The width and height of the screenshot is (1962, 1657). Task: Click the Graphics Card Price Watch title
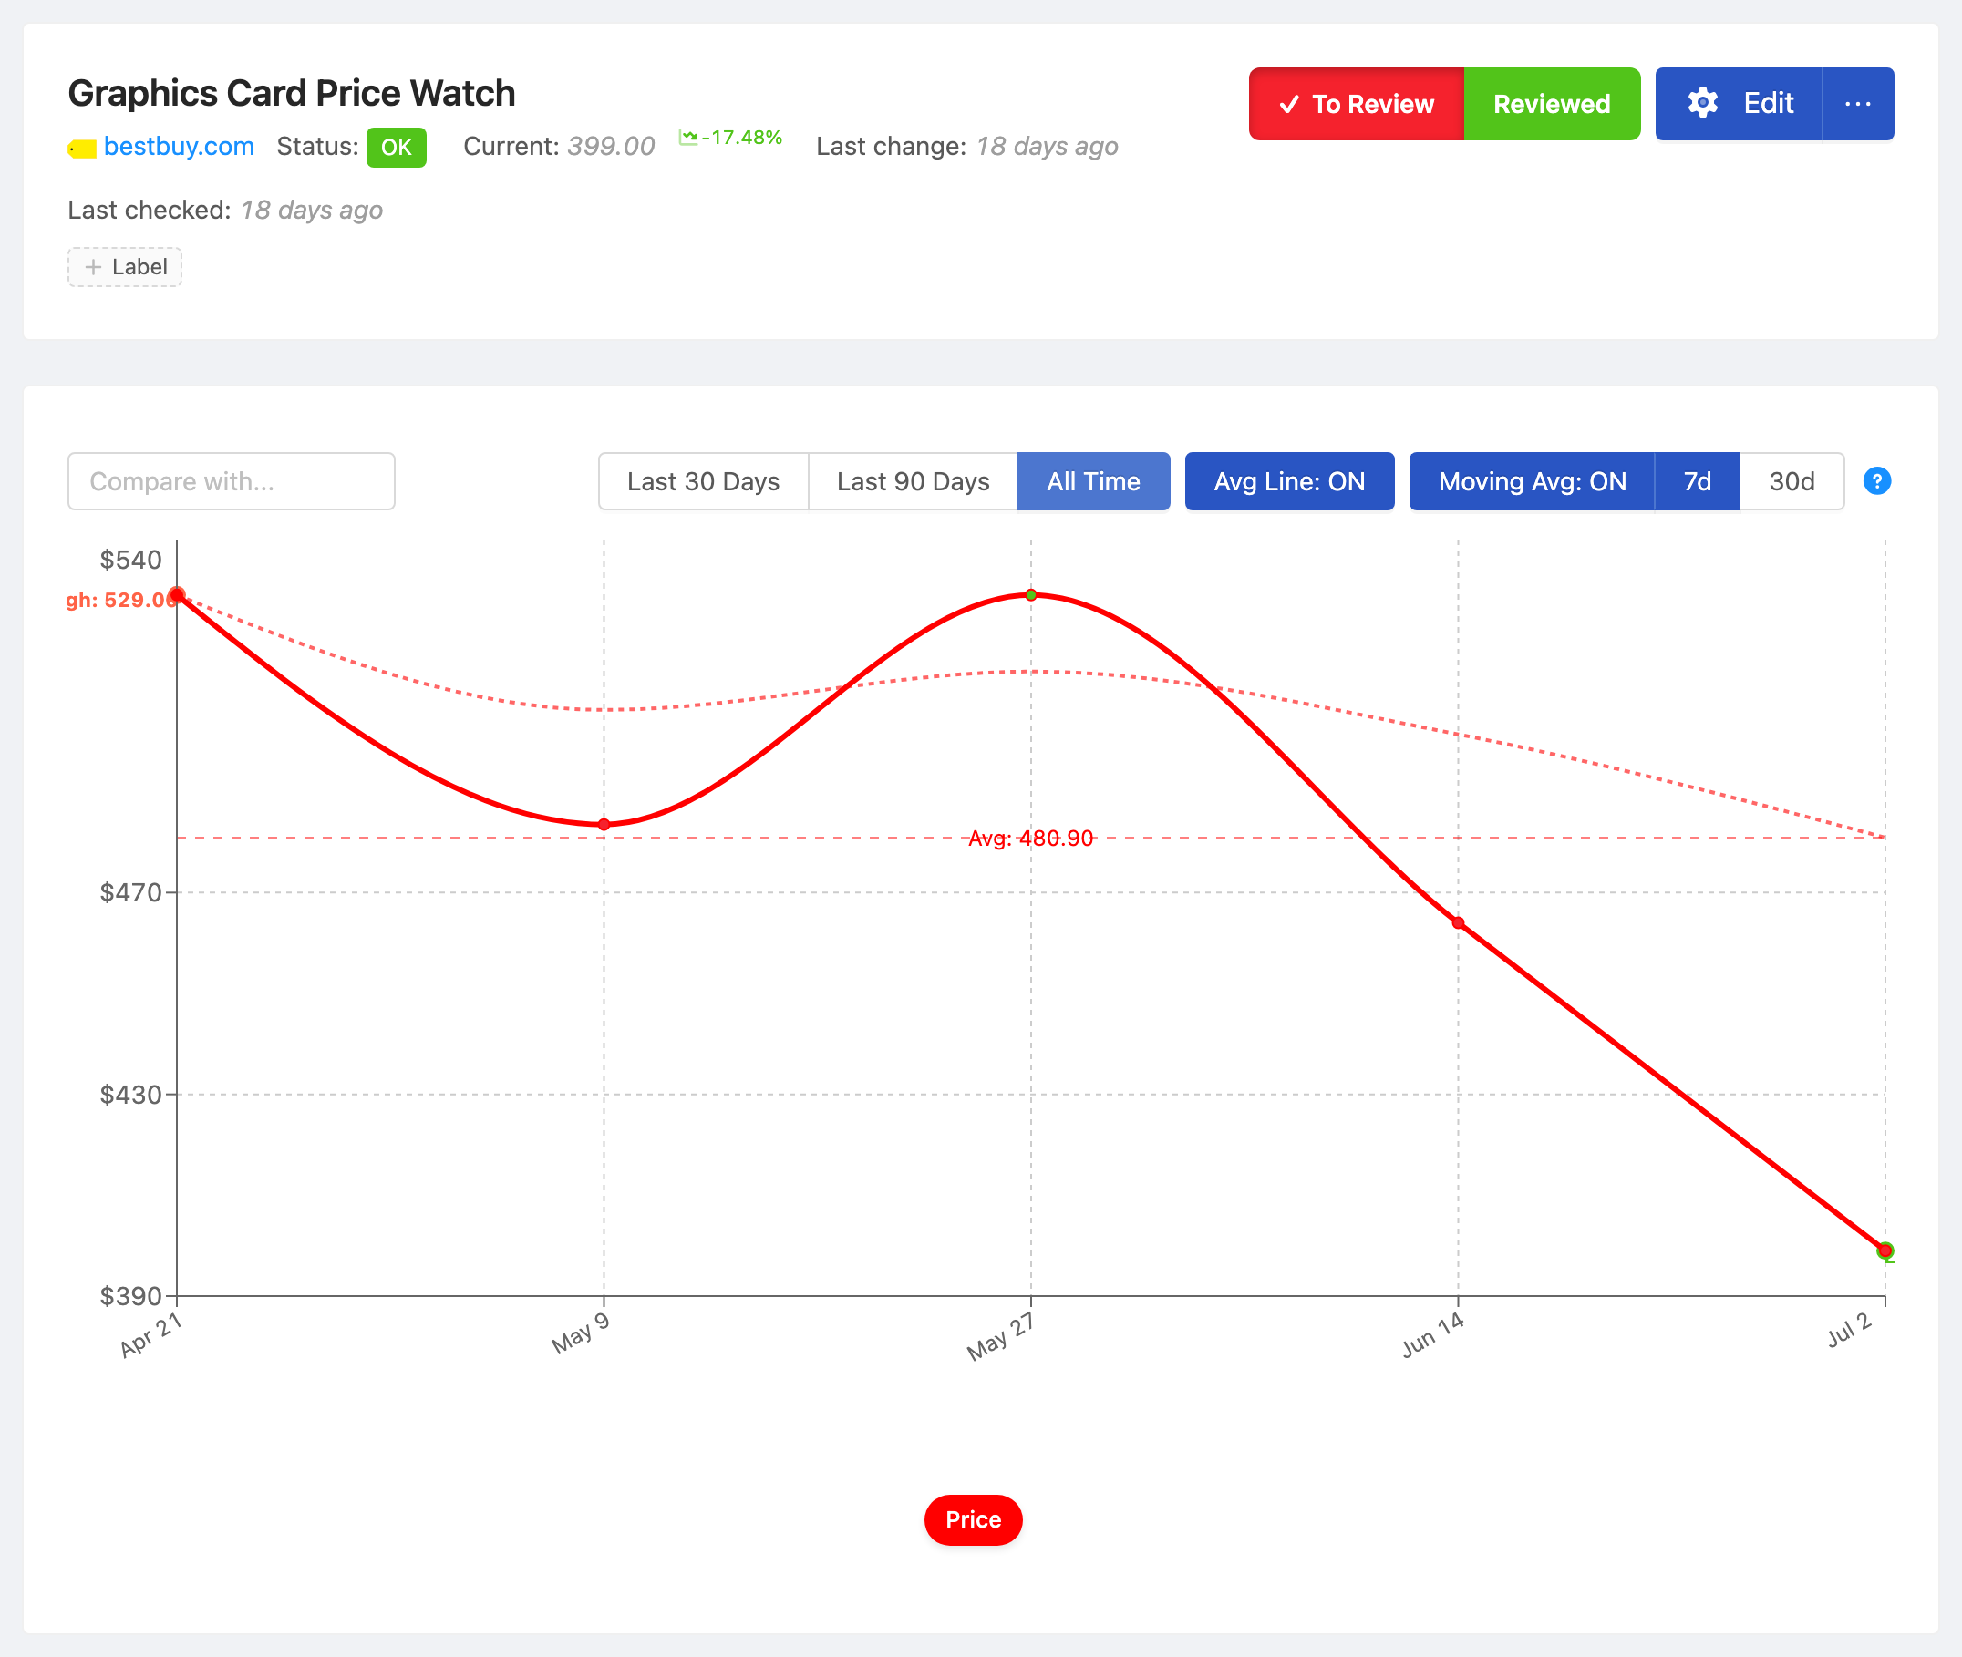coord(292,93)
